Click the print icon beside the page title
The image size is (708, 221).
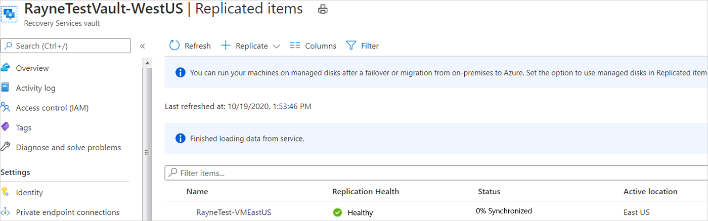(323, 9)
